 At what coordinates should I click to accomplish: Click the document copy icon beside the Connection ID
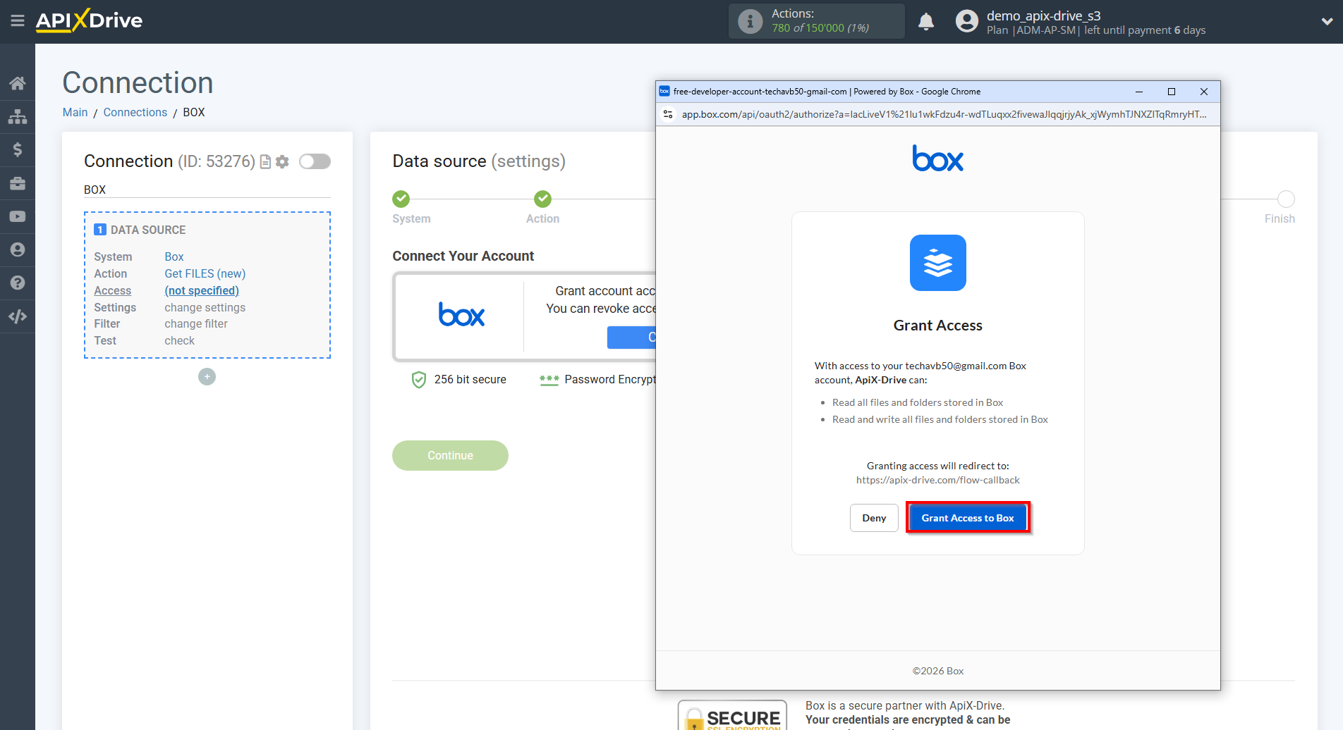coord(265,161)
